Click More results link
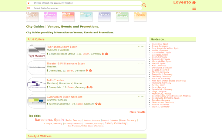222x139 pixels. 137,112
